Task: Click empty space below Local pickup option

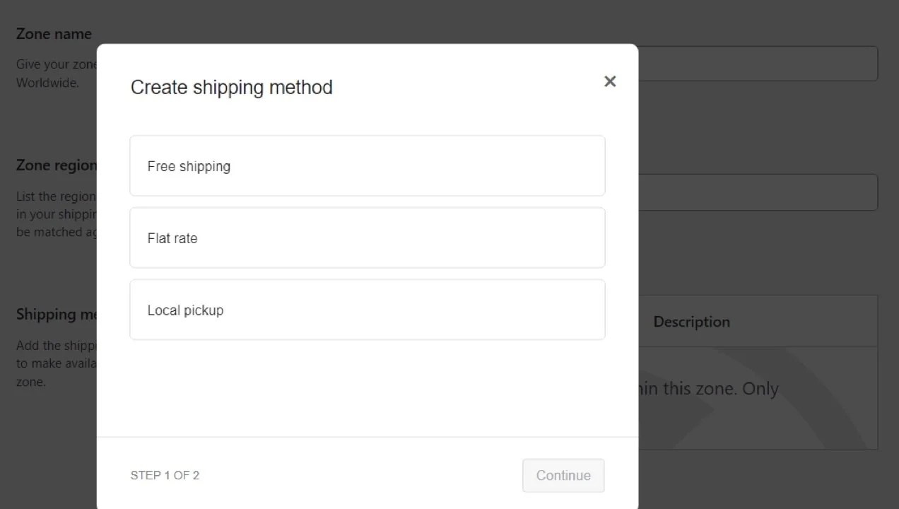Action: point(367,387)
